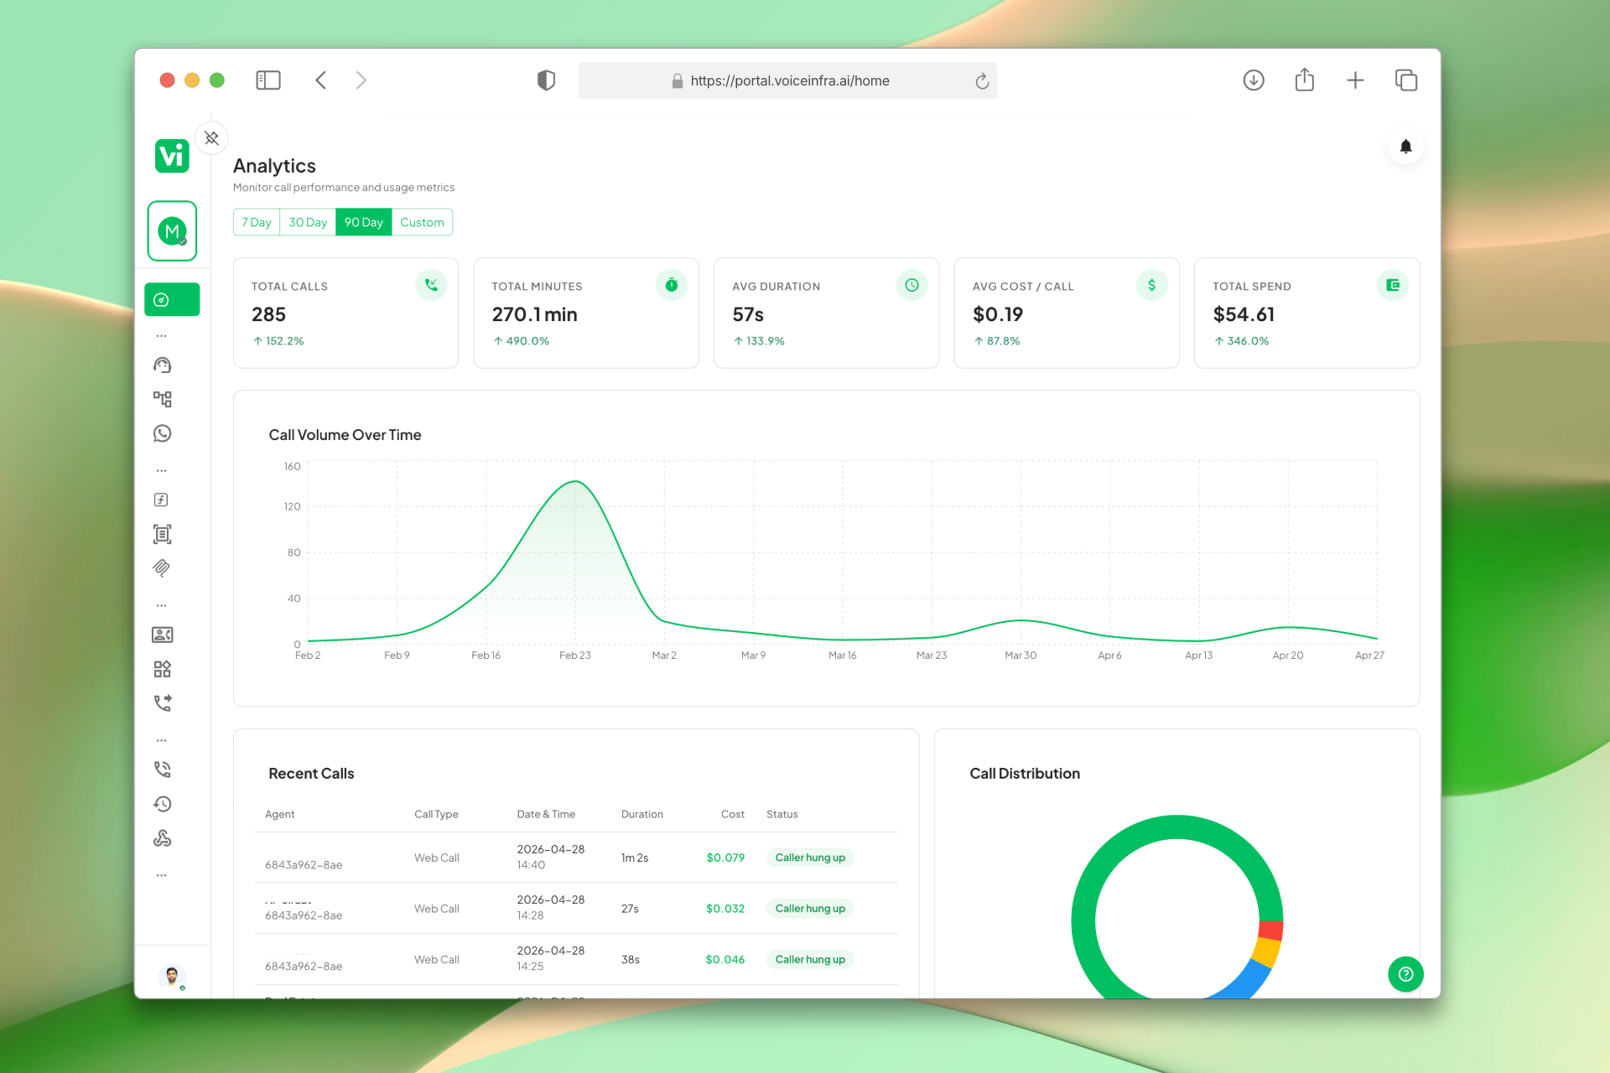This screenshot has height=1073, width=1610.
Task: Open the webhooks sidebar icon
Action: point(163,838)
